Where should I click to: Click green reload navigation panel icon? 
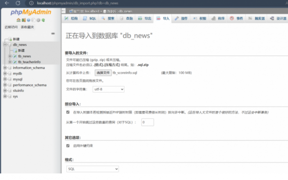click(43, 20)
